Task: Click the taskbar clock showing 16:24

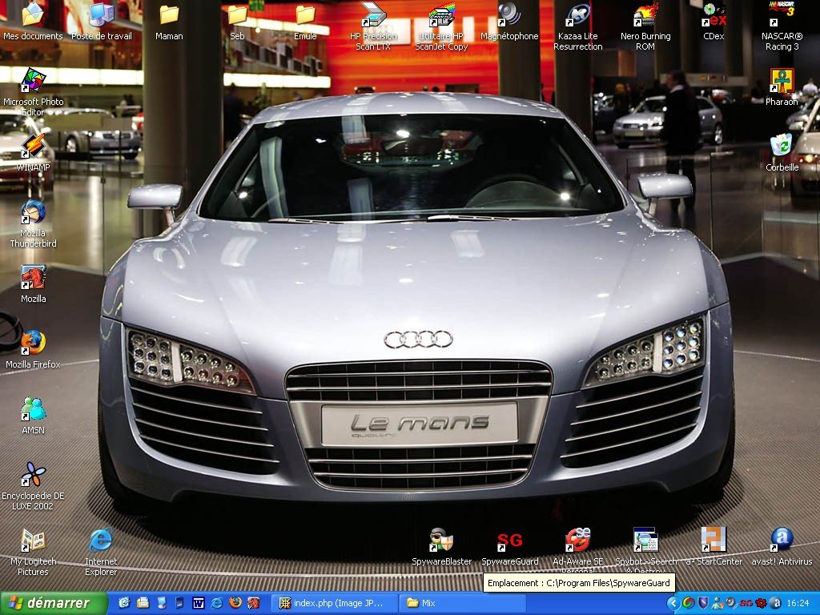Action: tap(798, 603)
